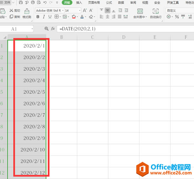Screen dimensions: 194x179
Task: Click the Format Painter icon
Action: tap(27, 11)
